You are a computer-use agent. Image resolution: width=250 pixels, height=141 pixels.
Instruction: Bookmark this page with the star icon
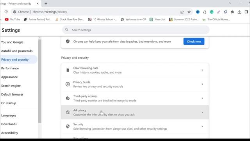coord(189,12)
